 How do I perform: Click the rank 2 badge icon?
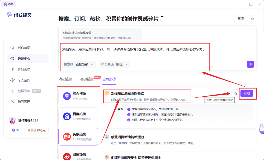[x=107, y=137]
